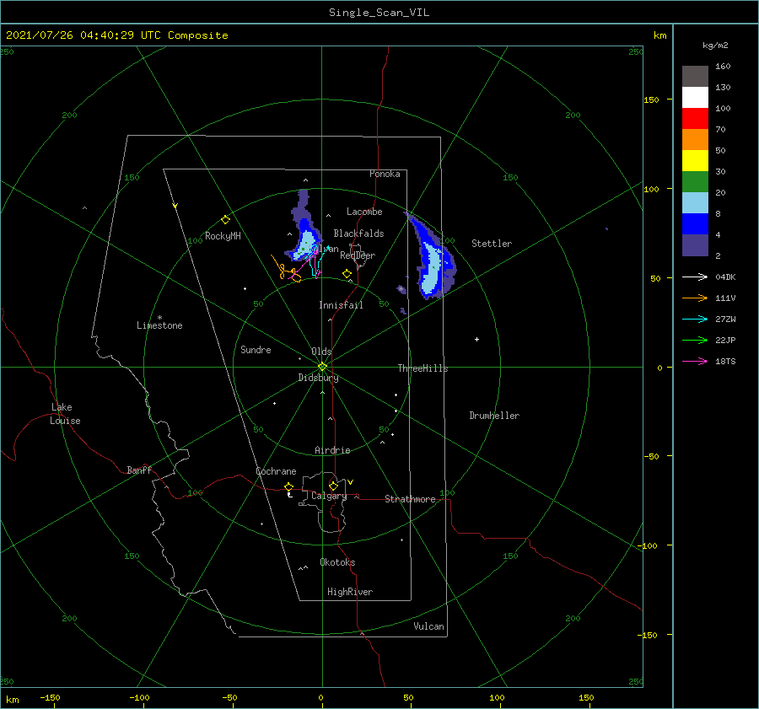This screenshot has height=709, width=759.
Task: Click the white 04DK track arrow
Action: pos(695,277)
